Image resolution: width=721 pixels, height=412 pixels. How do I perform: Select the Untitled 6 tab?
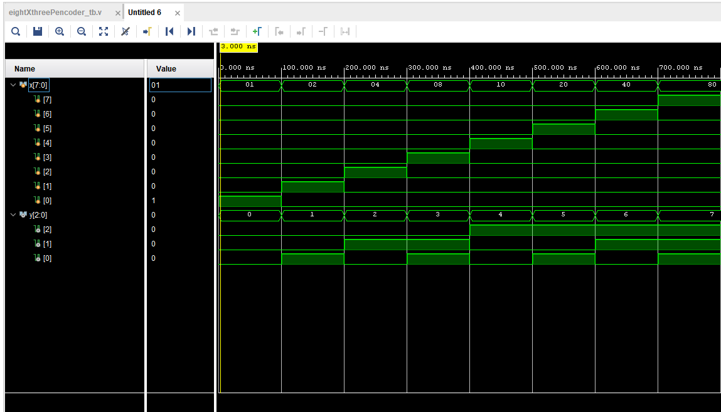coord(145,13)
